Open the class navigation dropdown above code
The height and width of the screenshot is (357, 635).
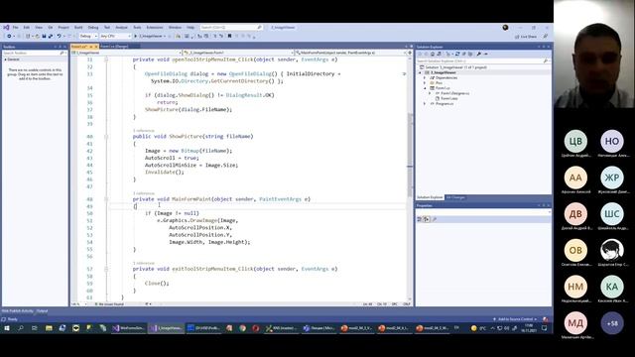click(x=238, y=53)
